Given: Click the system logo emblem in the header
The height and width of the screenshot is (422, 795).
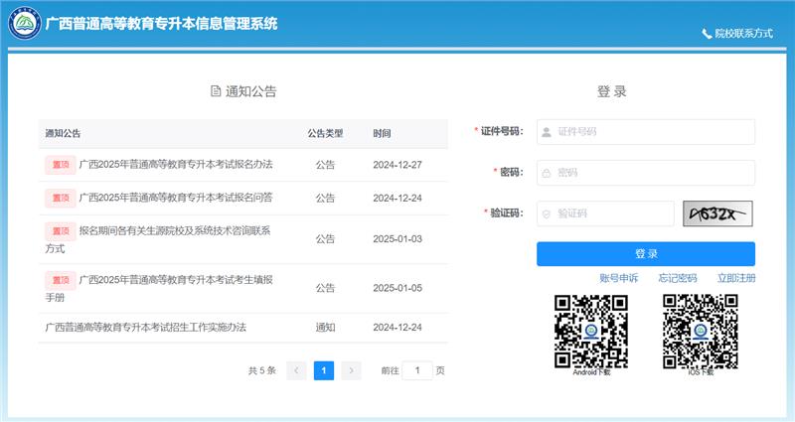Looking at the screenshot, I should tap(24, 23).
